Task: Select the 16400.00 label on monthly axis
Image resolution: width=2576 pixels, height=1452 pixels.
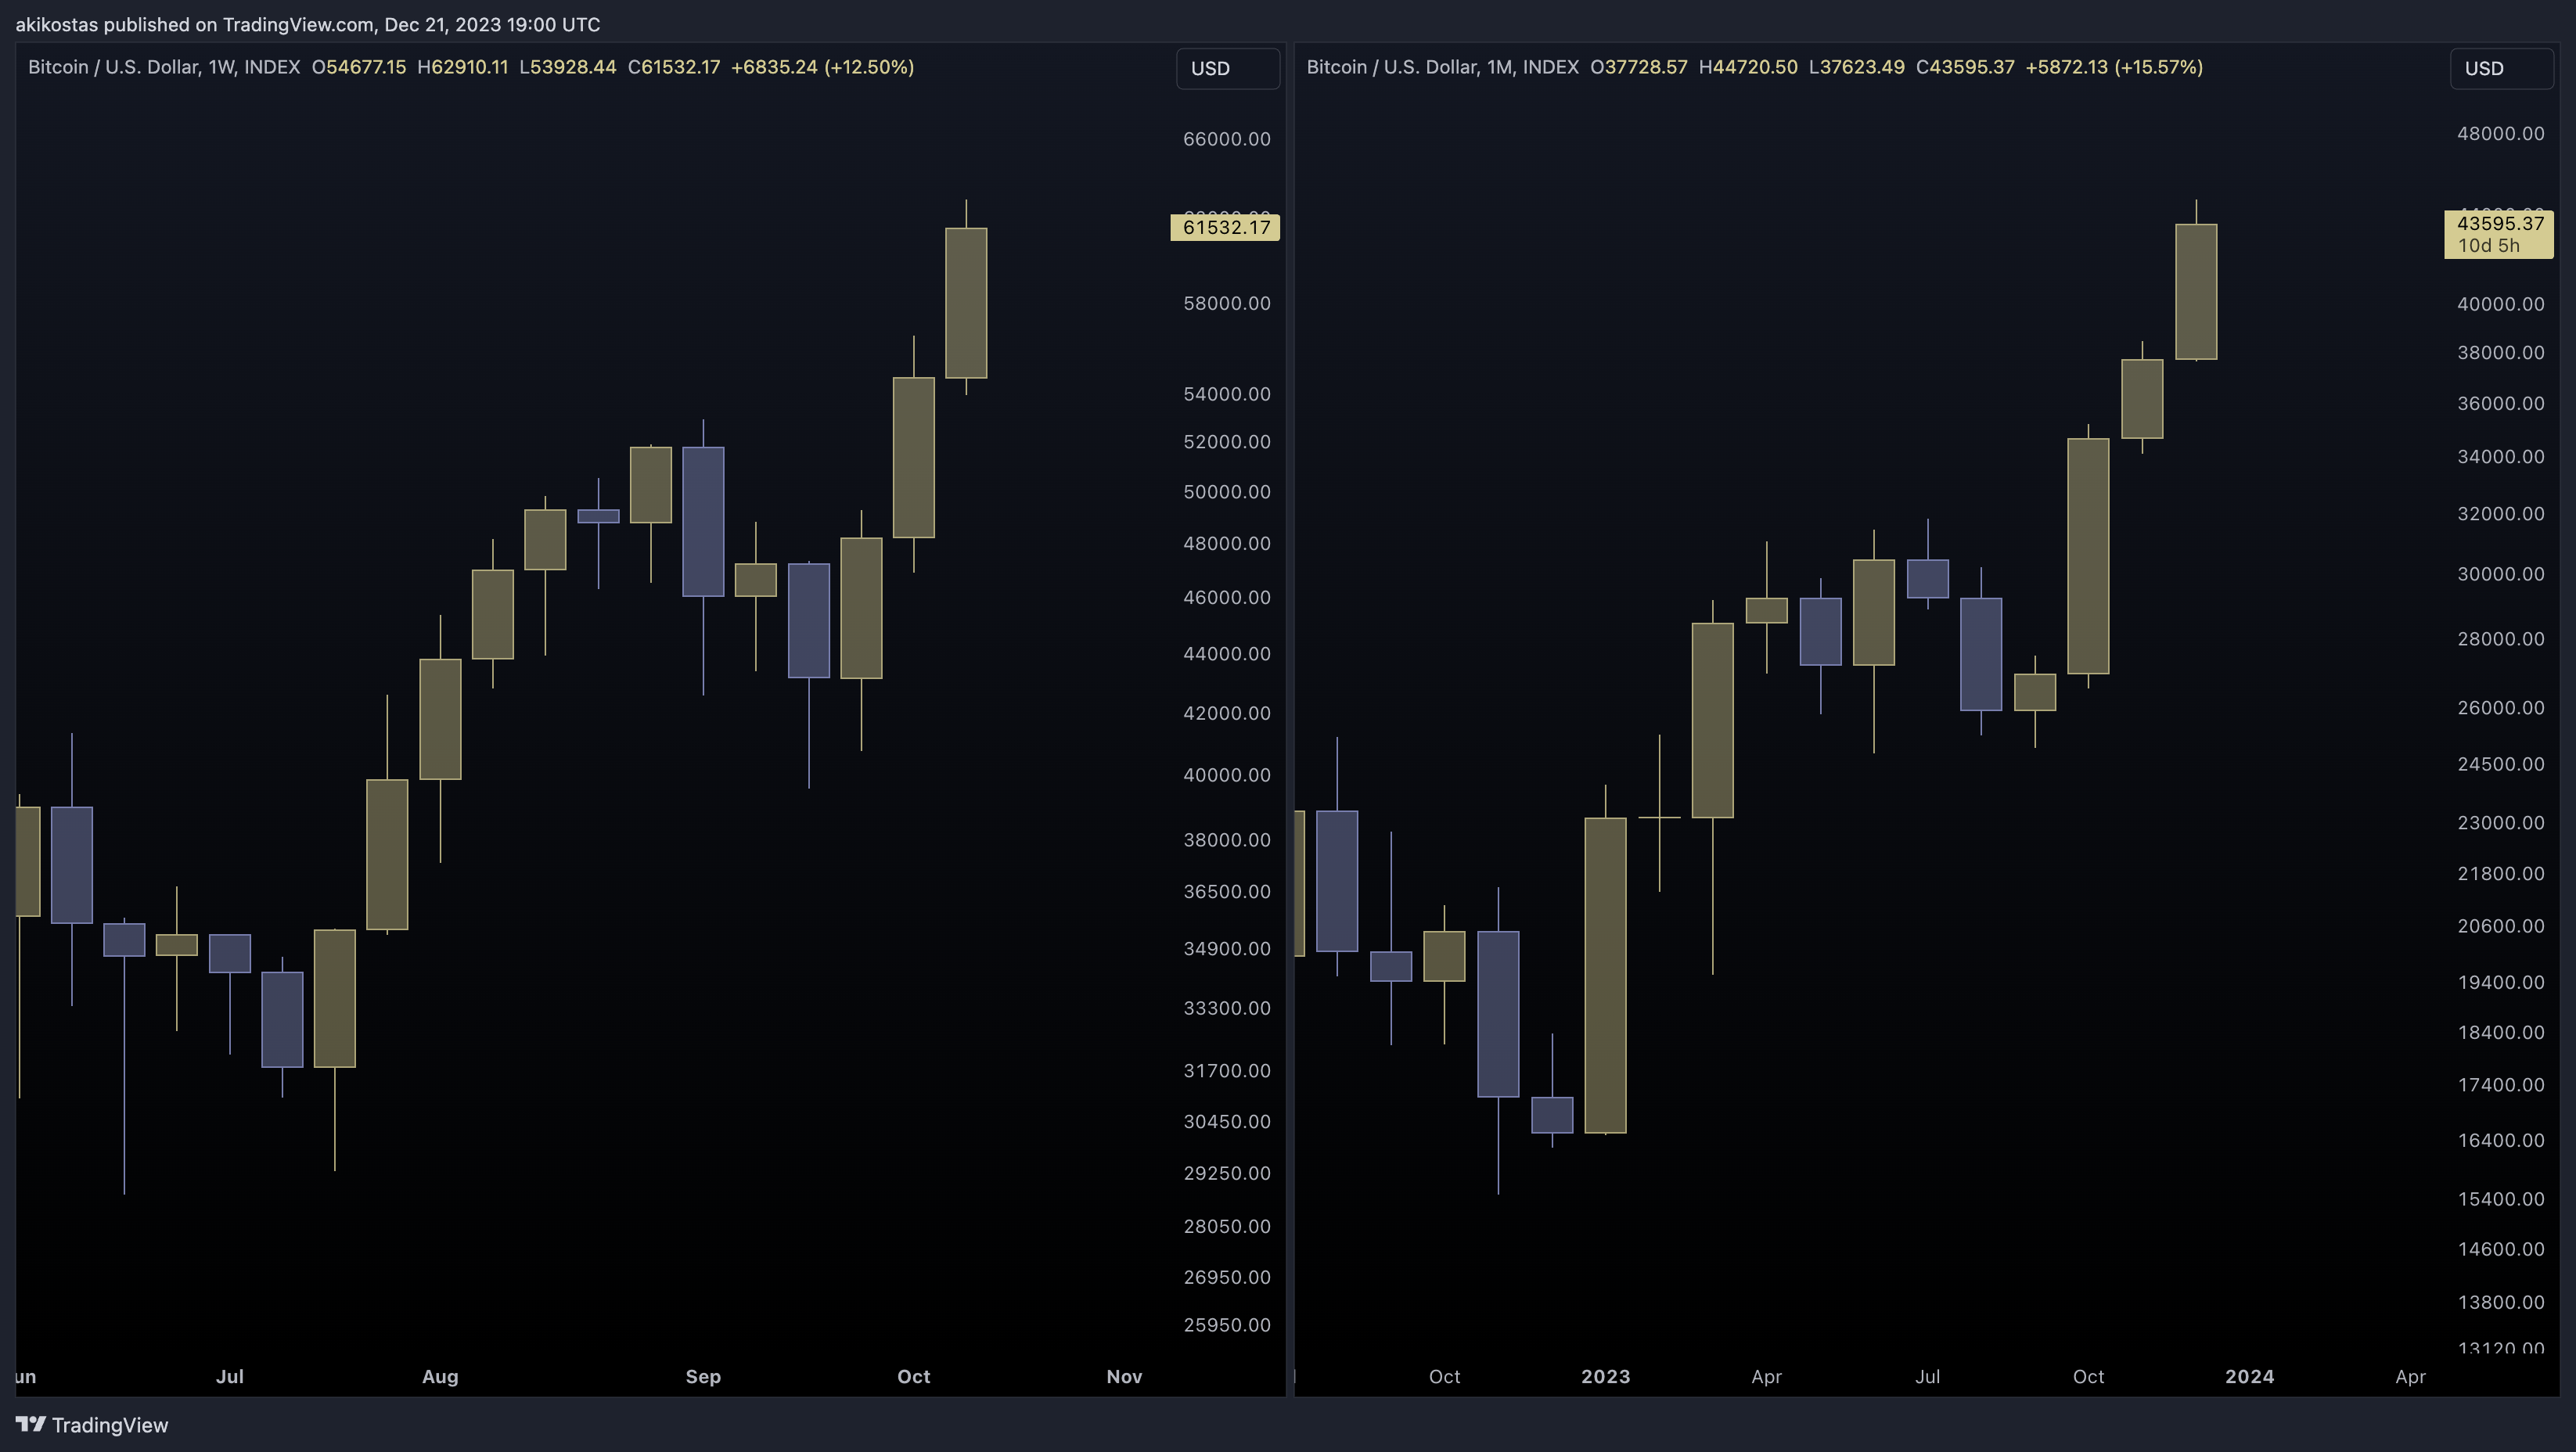Action: click(x=2501, y=1140)
